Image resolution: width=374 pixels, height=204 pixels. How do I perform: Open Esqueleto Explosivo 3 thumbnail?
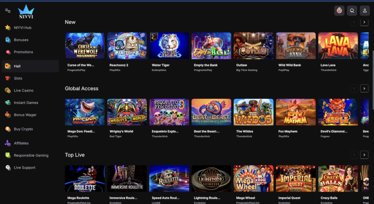pyautogui.click(x=169, y=112)
